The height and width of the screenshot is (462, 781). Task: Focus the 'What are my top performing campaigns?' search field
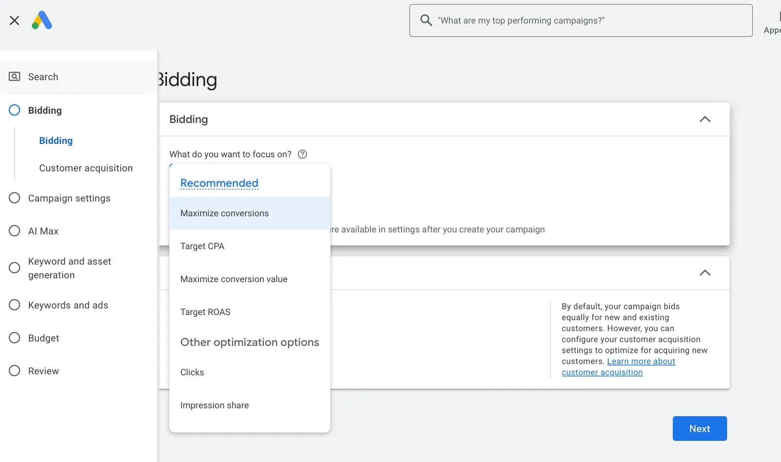(581, 20)
